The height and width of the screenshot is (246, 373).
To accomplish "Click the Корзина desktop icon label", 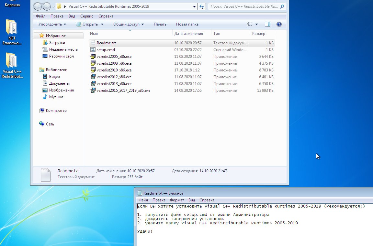I will (12, 5).
